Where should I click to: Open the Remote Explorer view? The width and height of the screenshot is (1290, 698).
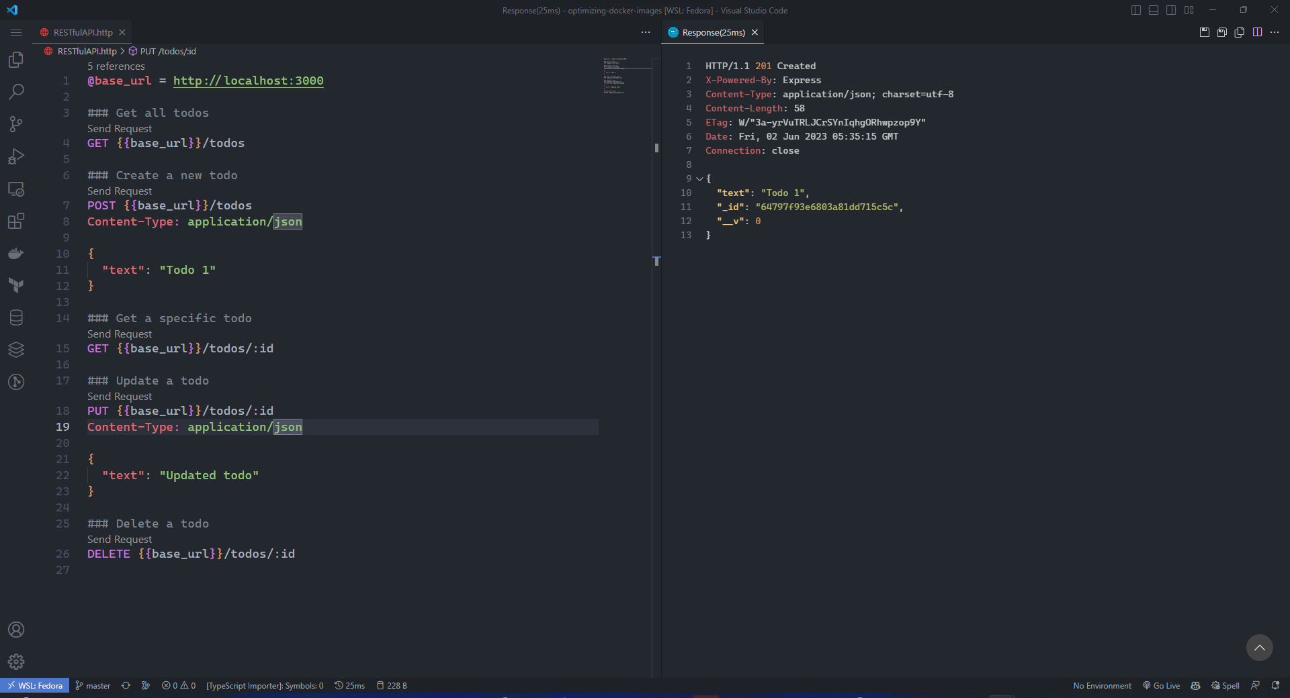[x=16, y=189]
